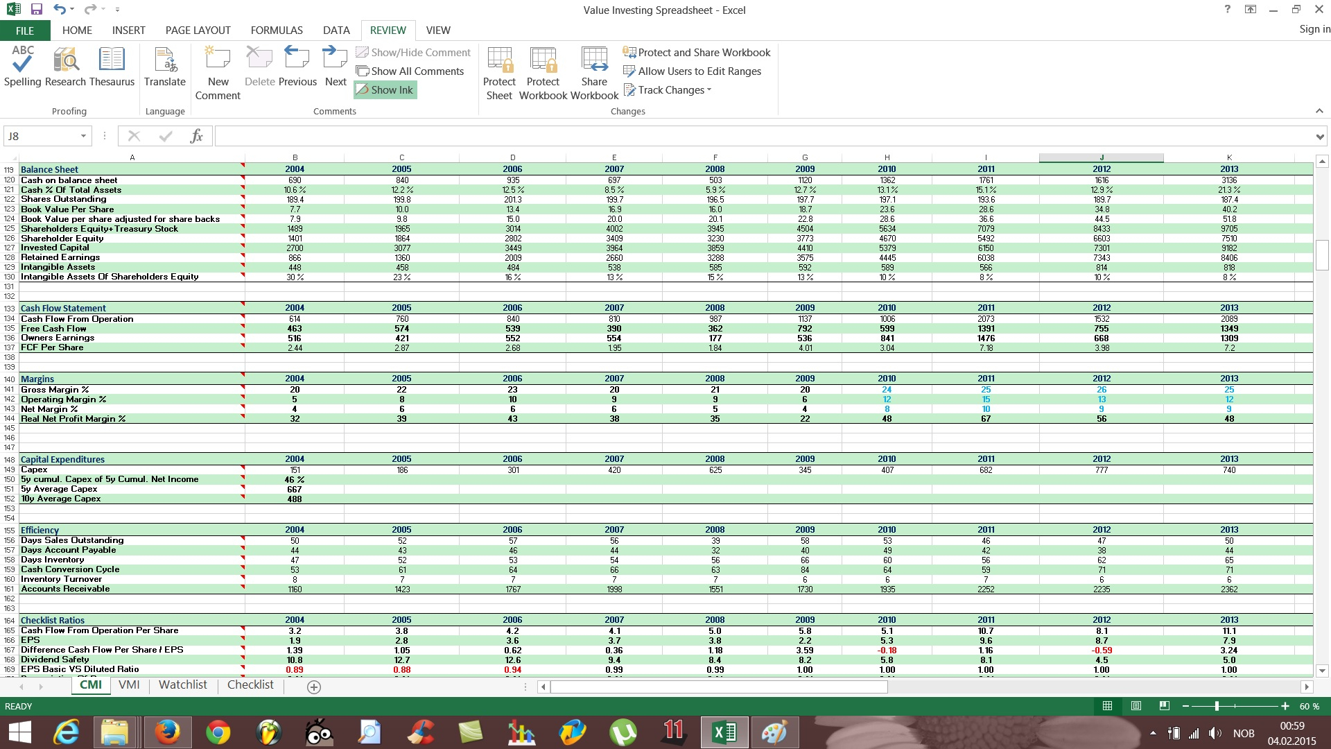This screenshot has height=749, width=1331.
Task: Toggle the Show Ink button
Action: click(x=385, y=89)
